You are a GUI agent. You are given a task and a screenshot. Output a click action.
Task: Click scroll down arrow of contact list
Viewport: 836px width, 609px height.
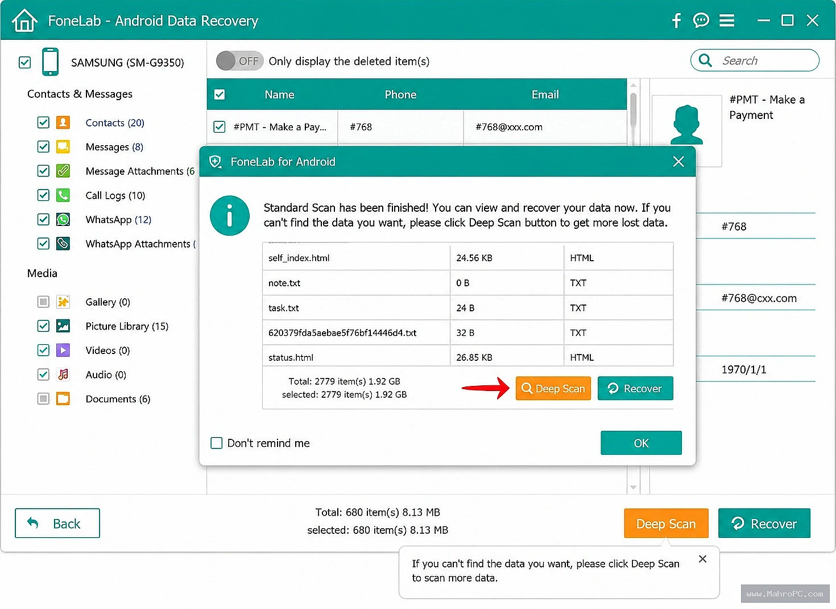click(x=633, y=487)
